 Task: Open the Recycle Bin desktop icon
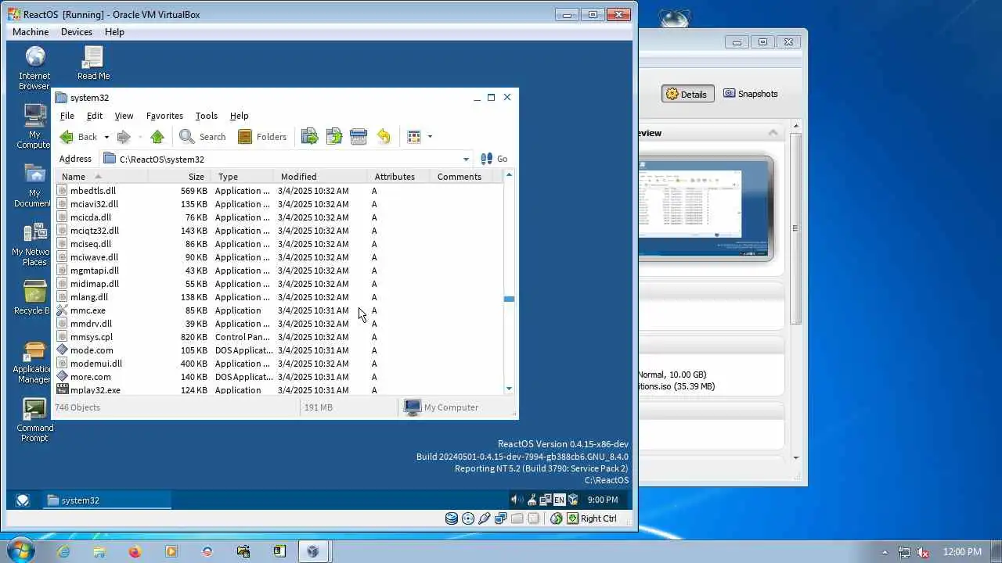tap(34, 298)
